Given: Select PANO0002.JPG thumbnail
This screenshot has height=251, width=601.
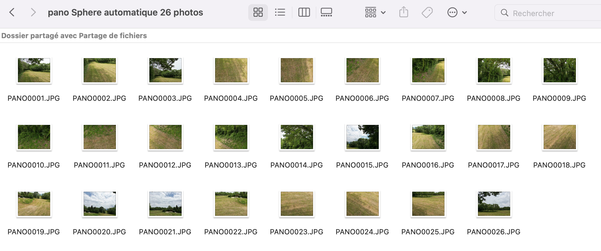Looking at the screenshot, I should click(100, 70).
